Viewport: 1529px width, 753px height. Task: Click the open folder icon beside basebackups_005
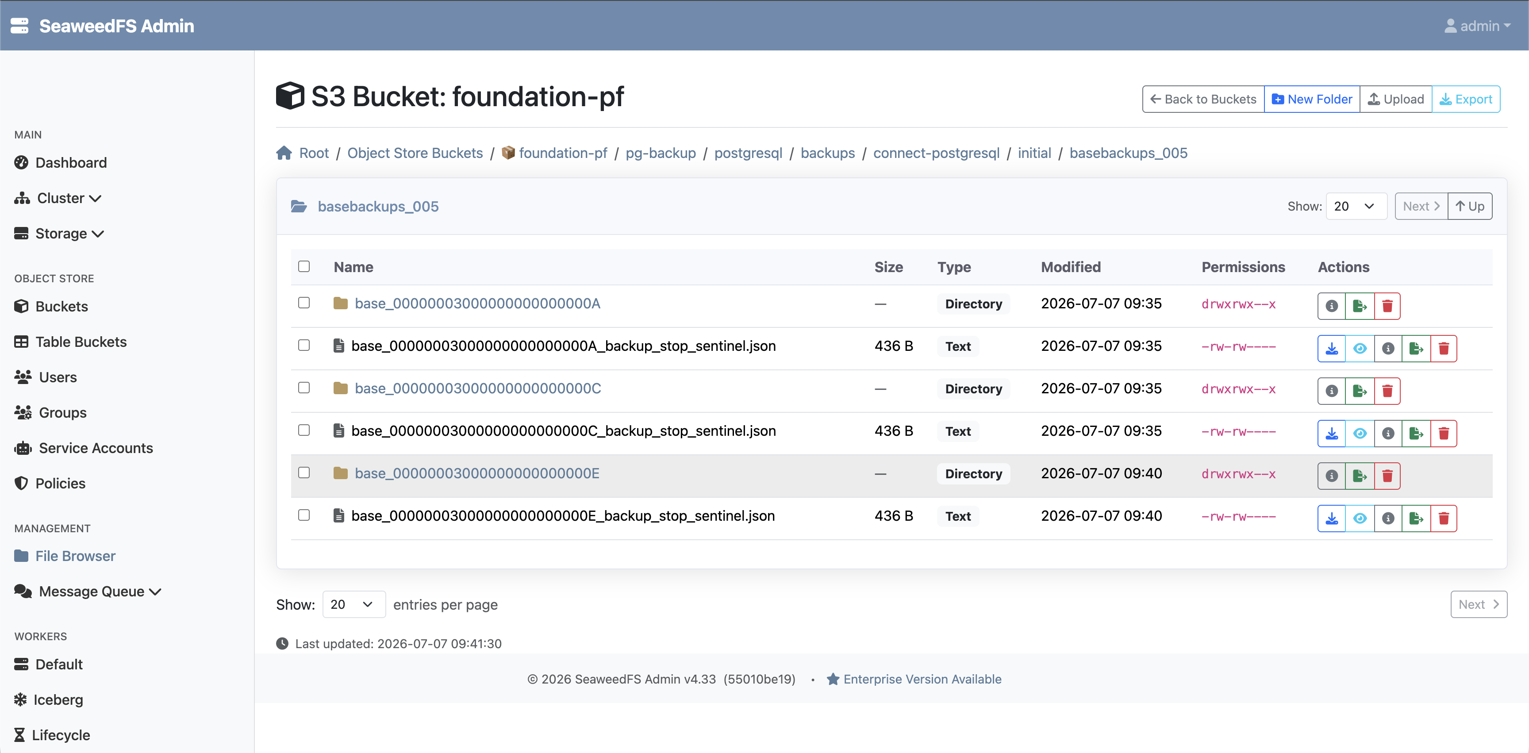pos(299,207)
